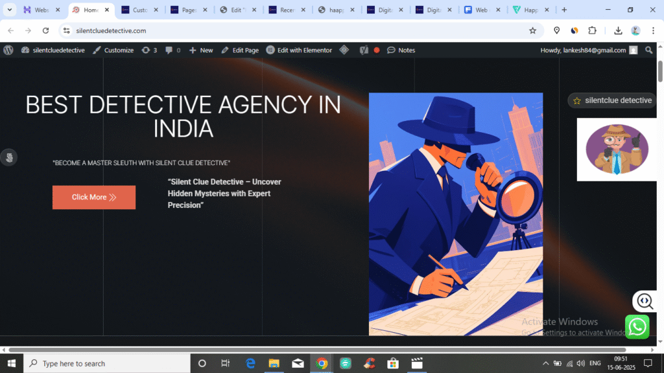
Task: Open the comments count item
Action: coord(172,50)
